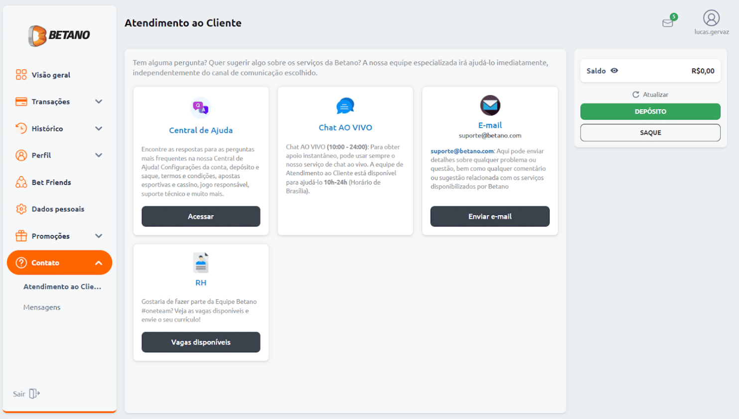Click the Perfil person icon
739x419 pixels.
point(21,155)
